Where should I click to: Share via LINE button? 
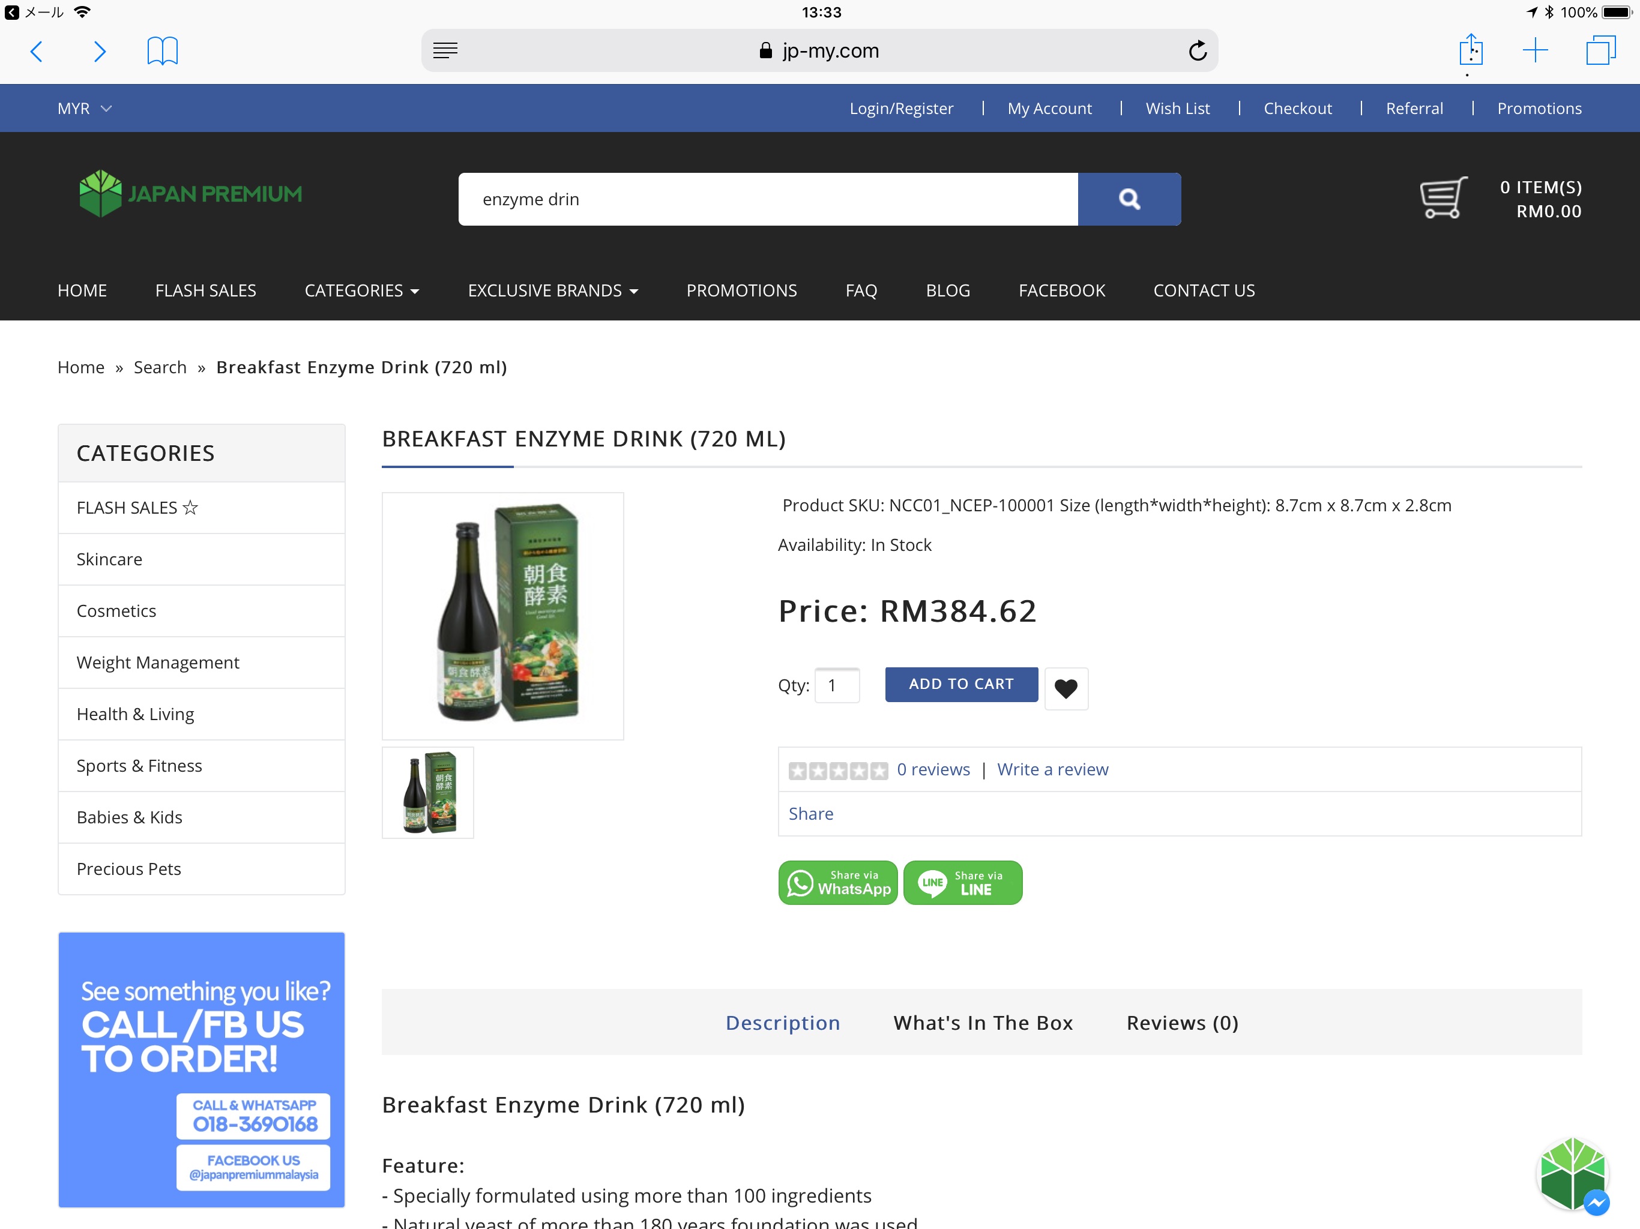coord(962,882)
